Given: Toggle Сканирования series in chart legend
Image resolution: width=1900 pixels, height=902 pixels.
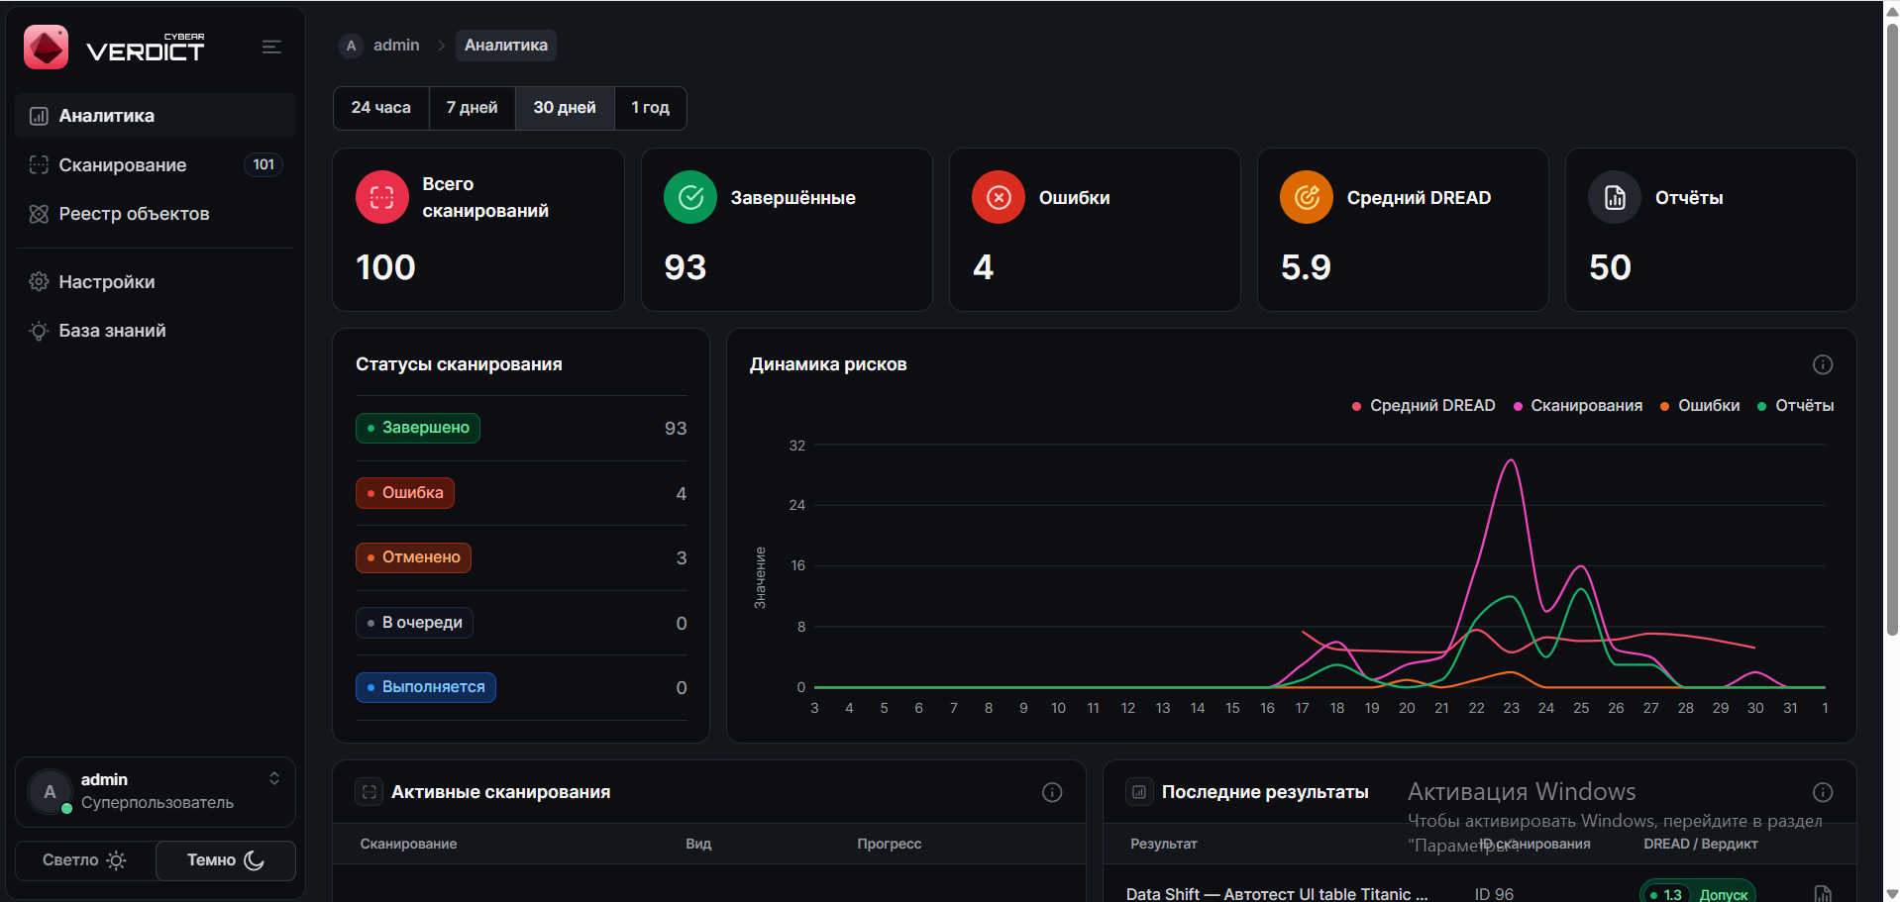Looking at the screenshot, I should click(x=1578, y=406).
